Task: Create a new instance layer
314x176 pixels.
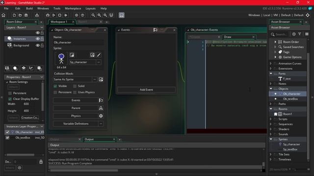Action: point(15,68)
